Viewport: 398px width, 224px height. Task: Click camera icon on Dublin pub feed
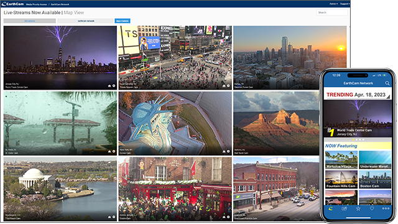coord(224,217)
